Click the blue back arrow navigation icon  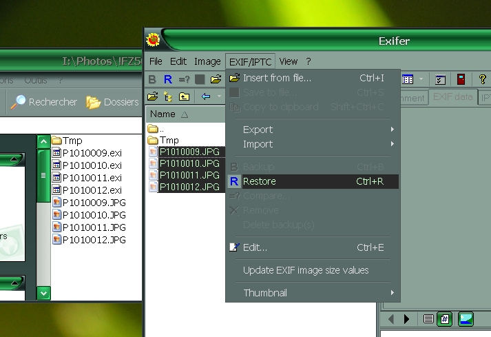[205, 96]
